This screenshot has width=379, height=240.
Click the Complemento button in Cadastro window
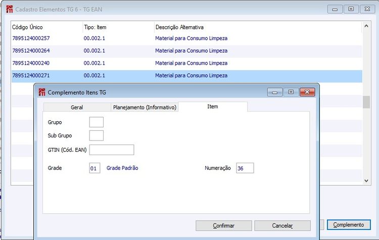(x=349, y=225)
